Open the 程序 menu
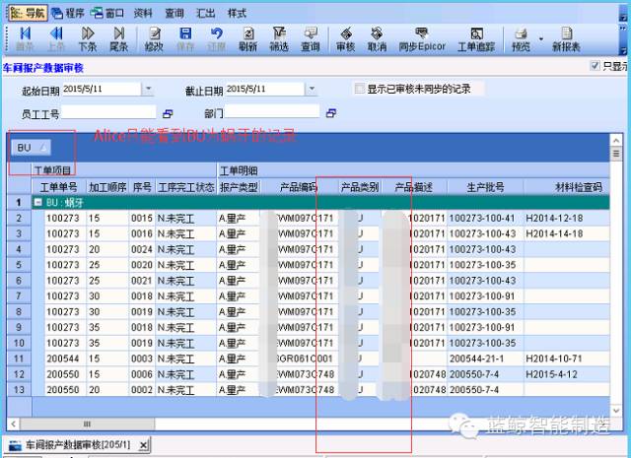This screenshot has height=458, width=631. point(68,13)
